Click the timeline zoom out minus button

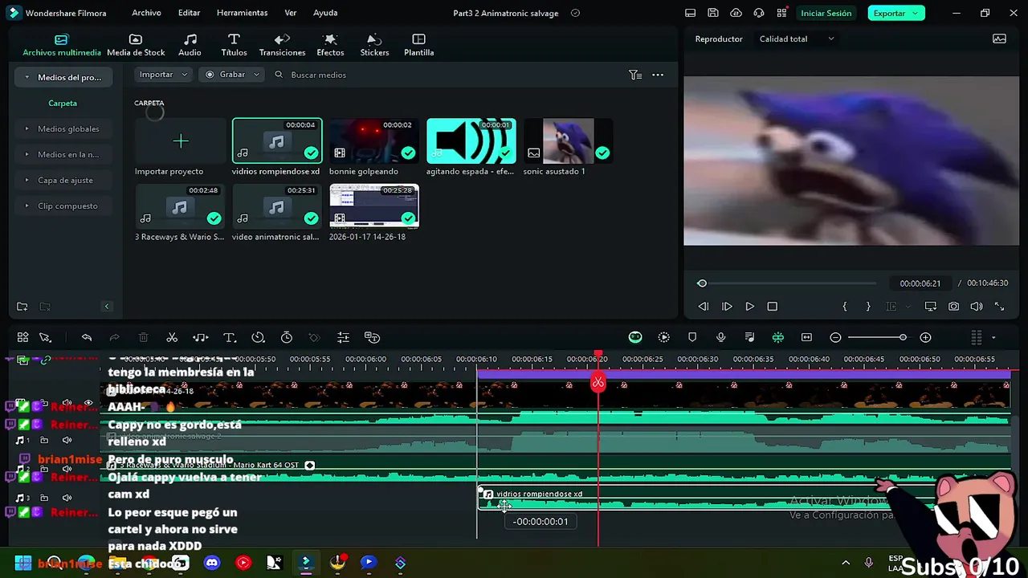(835, 338)
